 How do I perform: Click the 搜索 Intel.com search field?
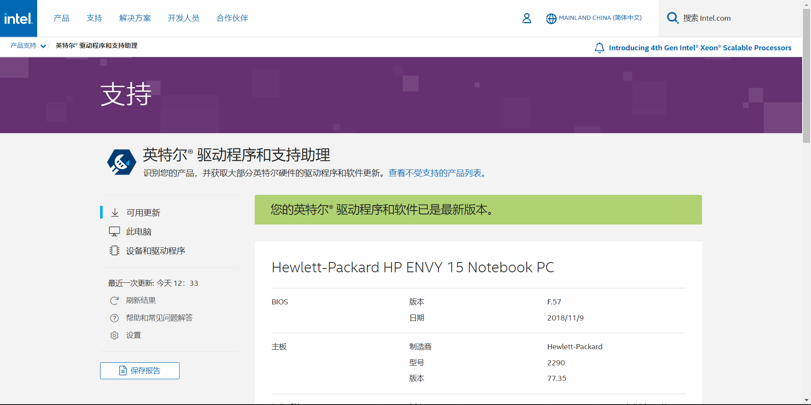click(731, 18)
